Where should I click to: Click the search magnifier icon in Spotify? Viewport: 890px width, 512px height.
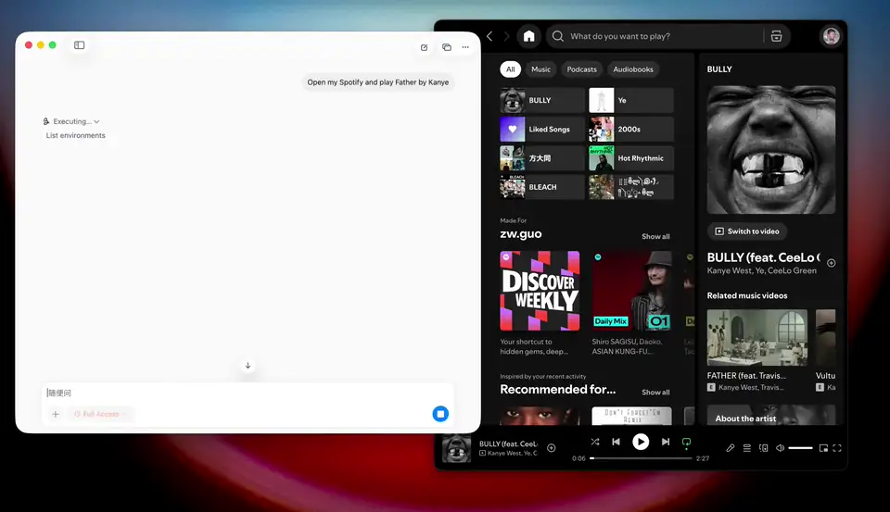point(558,36)
